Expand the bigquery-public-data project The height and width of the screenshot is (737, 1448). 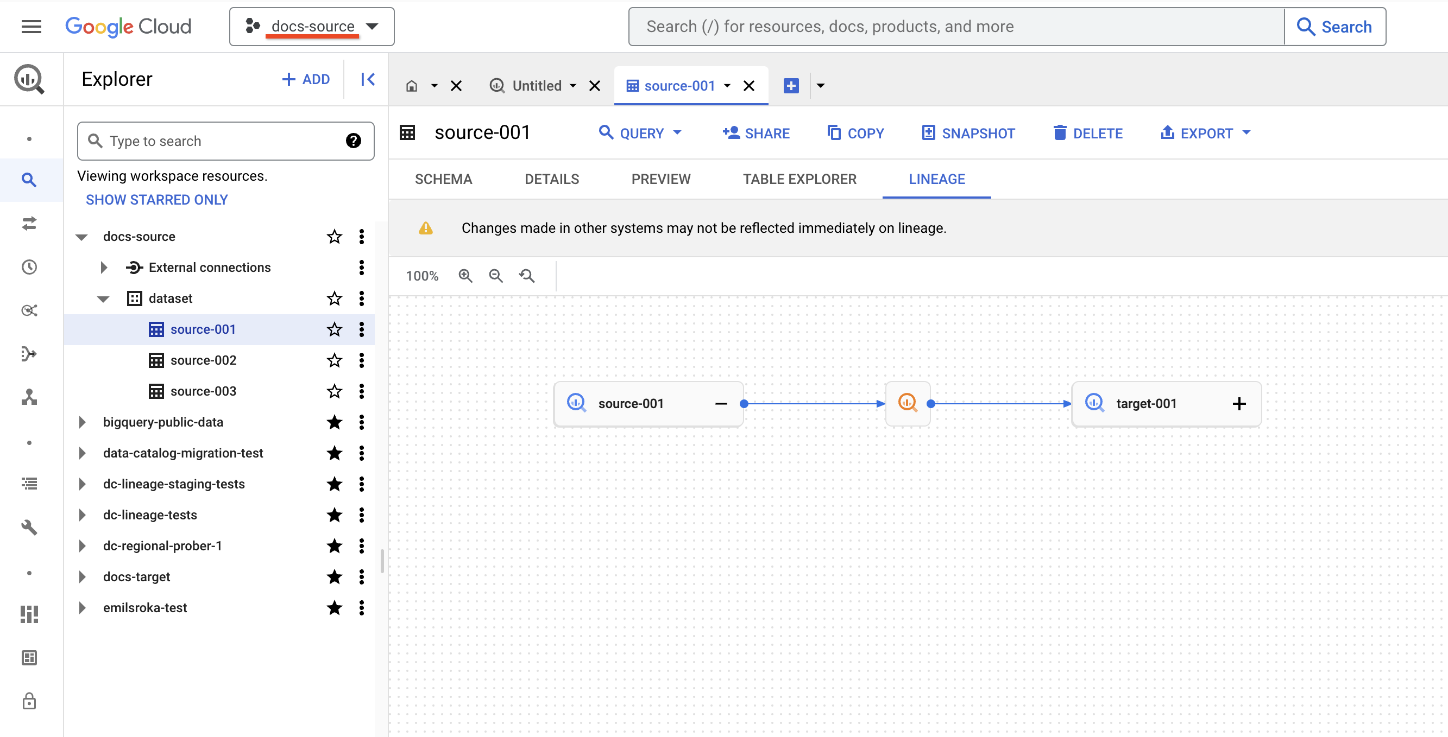[x=82, y=421]
